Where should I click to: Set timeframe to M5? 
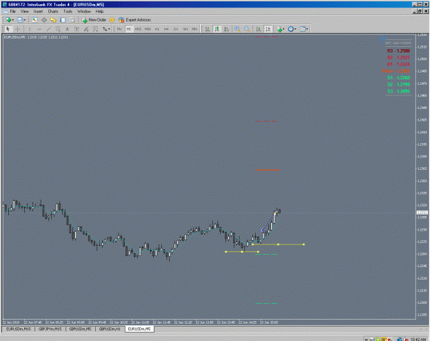point(129,29)
